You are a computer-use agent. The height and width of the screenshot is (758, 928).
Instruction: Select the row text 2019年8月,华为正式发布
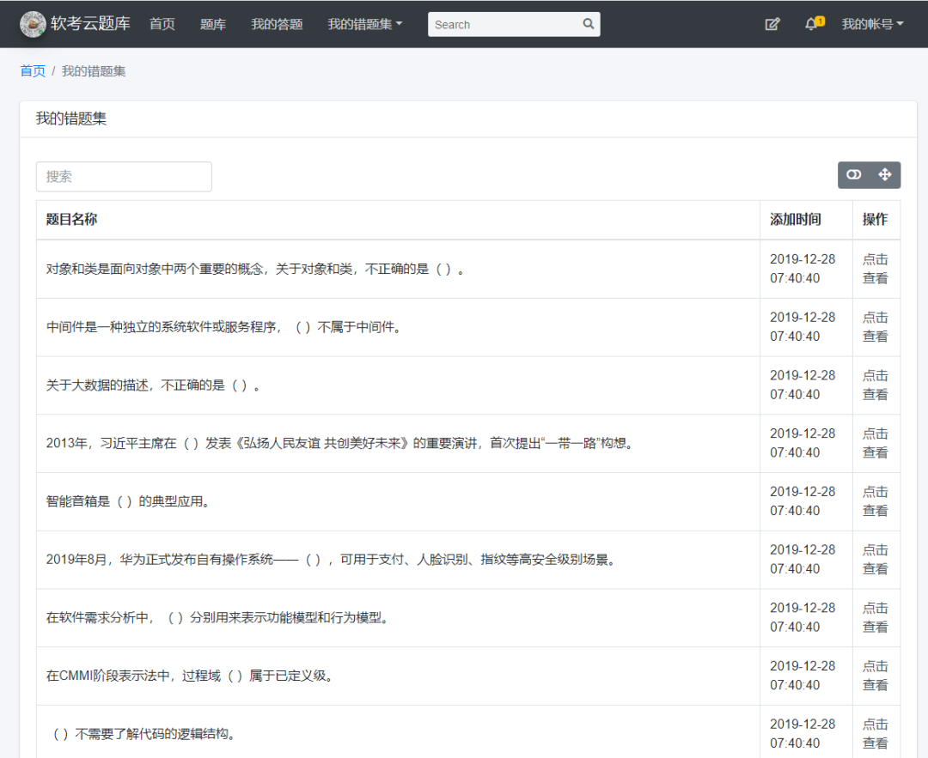(x=332, y=560)
